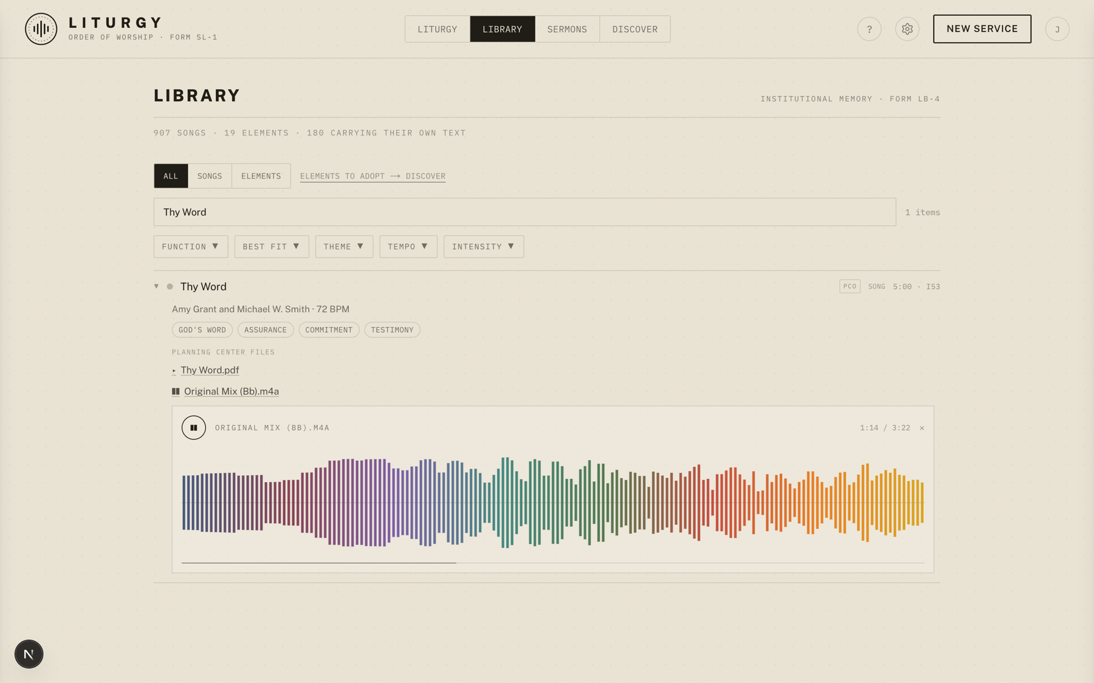The height and width of the screenshot is (683, 1094).
Task: Click the God's Word theme tag
Action: click(x=202, y=330)
